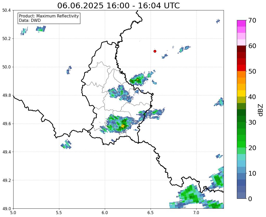Click the colorbar tick label 20

(252, 148)
